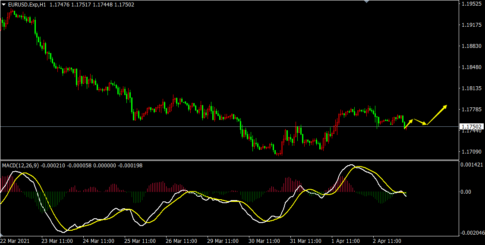Click the 0.001421 MACD scale value

[472, 165]
